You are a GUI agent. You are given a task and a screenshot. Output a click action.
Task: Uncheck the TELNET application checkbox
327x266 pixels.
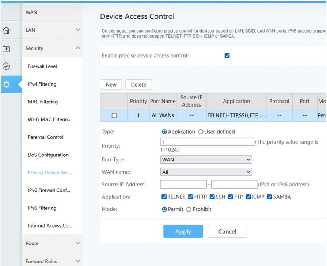click(x=164, y=197)
